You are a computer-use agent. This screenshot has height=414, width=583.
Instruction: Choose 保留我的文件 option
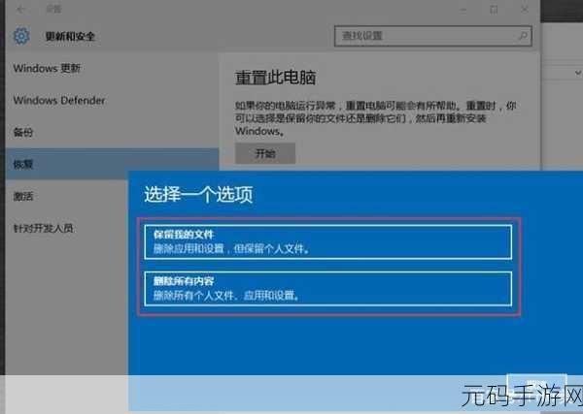(x=328, y=241)
